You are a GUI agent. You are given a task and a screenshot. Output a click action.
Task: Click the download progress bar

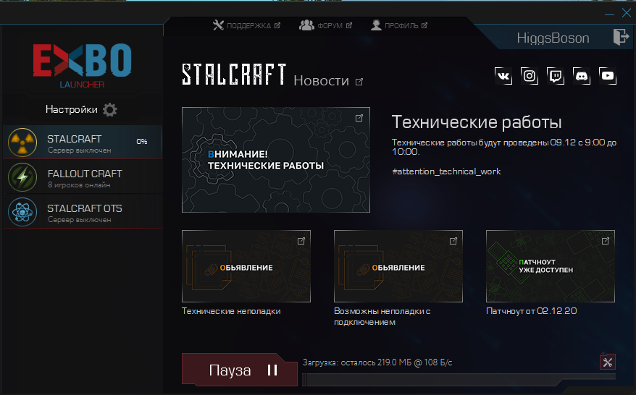point(459,379)
